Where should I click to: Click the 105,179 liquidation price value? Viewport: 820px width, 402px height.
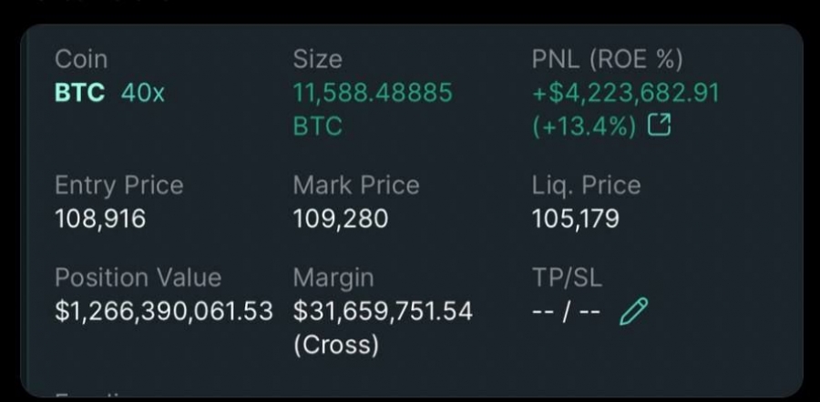click(x=575, y=219)
